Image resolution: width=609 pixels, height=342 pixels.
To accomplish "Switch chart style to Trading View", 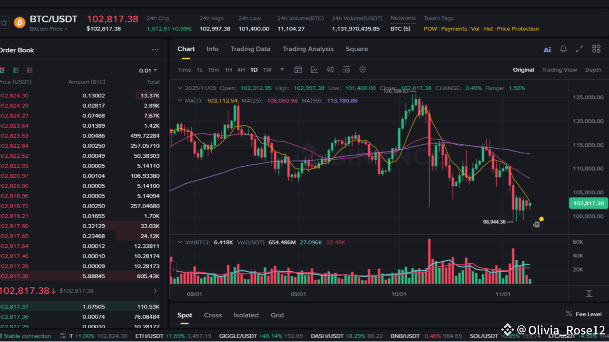I will (x=560, y=70).
